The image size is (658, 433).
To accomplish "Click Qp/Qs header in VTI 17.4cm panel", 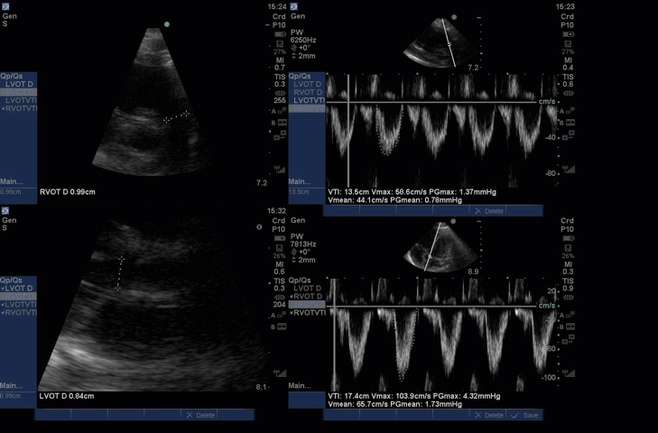I will pyautogui.click(x=300, y=280).
